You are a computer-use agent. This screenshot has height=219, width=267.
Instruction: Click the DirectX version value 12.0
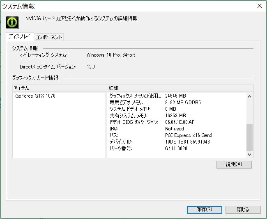91,67
